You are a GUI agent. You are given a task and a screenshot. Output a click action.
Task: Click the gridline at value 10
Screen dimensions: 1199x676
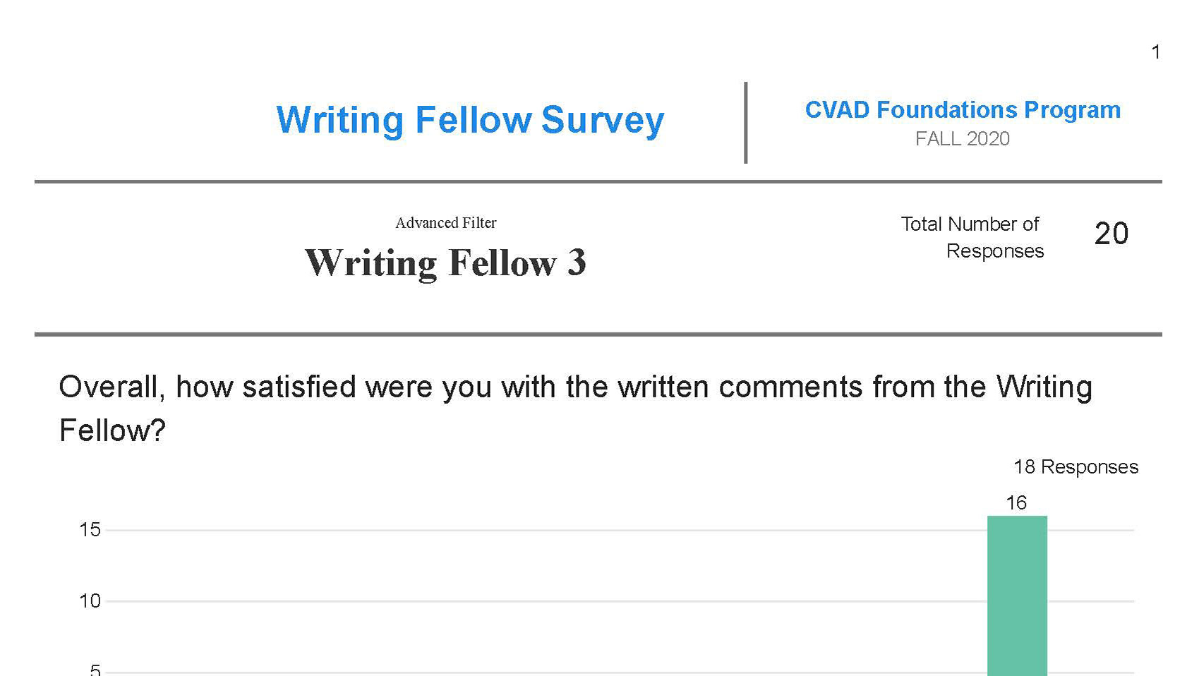(x=621, y=601)
